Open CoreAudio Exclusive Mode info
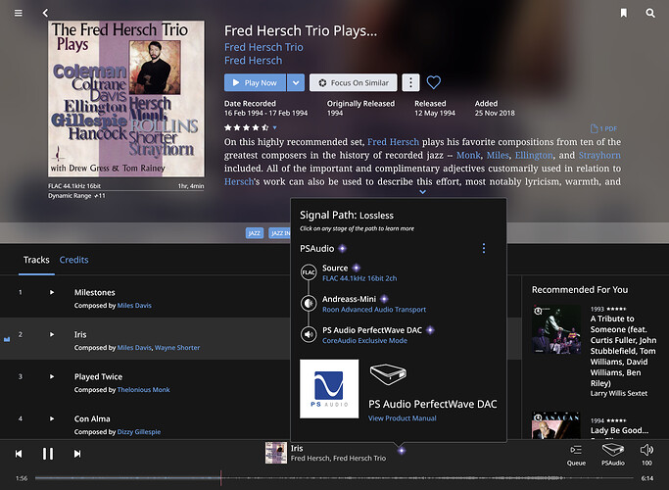The width and height of the screenshot is (669, 490). point(364,341)
